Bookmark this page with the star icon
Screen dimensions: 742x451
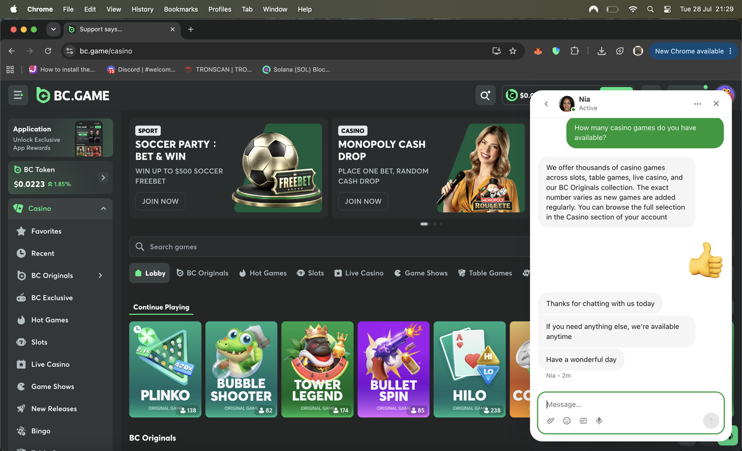pyautogui.click(x=513, y=51)
